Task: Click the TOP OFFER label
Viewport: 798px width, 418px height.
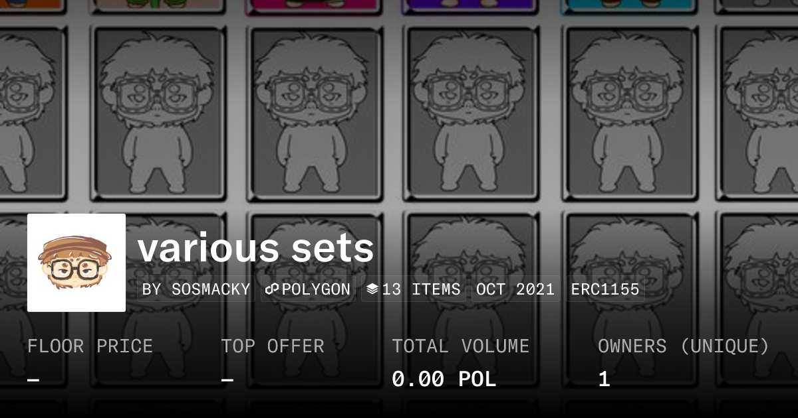Action: [x=273, y=346]
